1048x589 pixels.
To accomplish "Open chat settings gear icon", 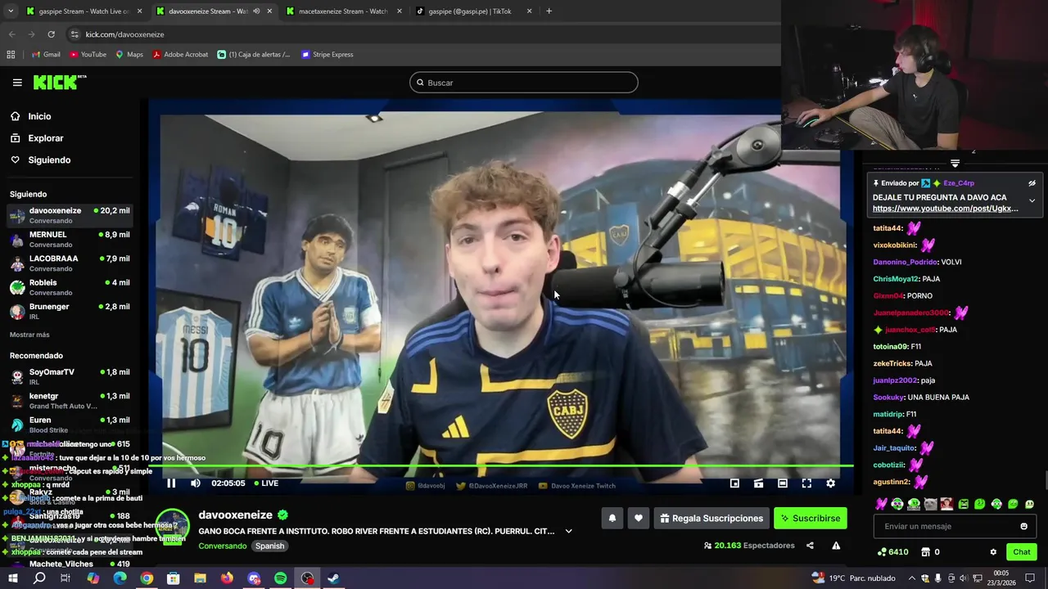I will pos(993,552).
